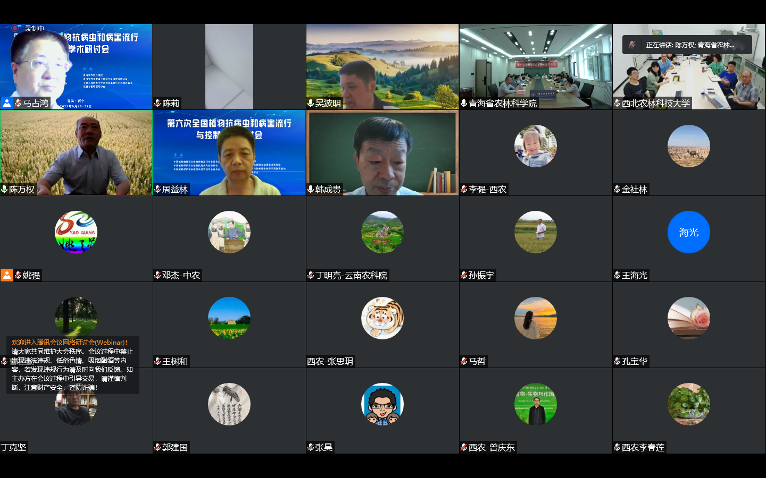
Task: Select 韩成贵's video tile
Action: click(382, 152)
